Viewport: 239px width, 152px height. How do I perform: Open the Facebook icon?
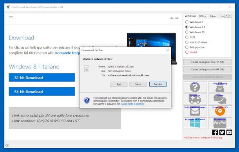pos(215,132)
